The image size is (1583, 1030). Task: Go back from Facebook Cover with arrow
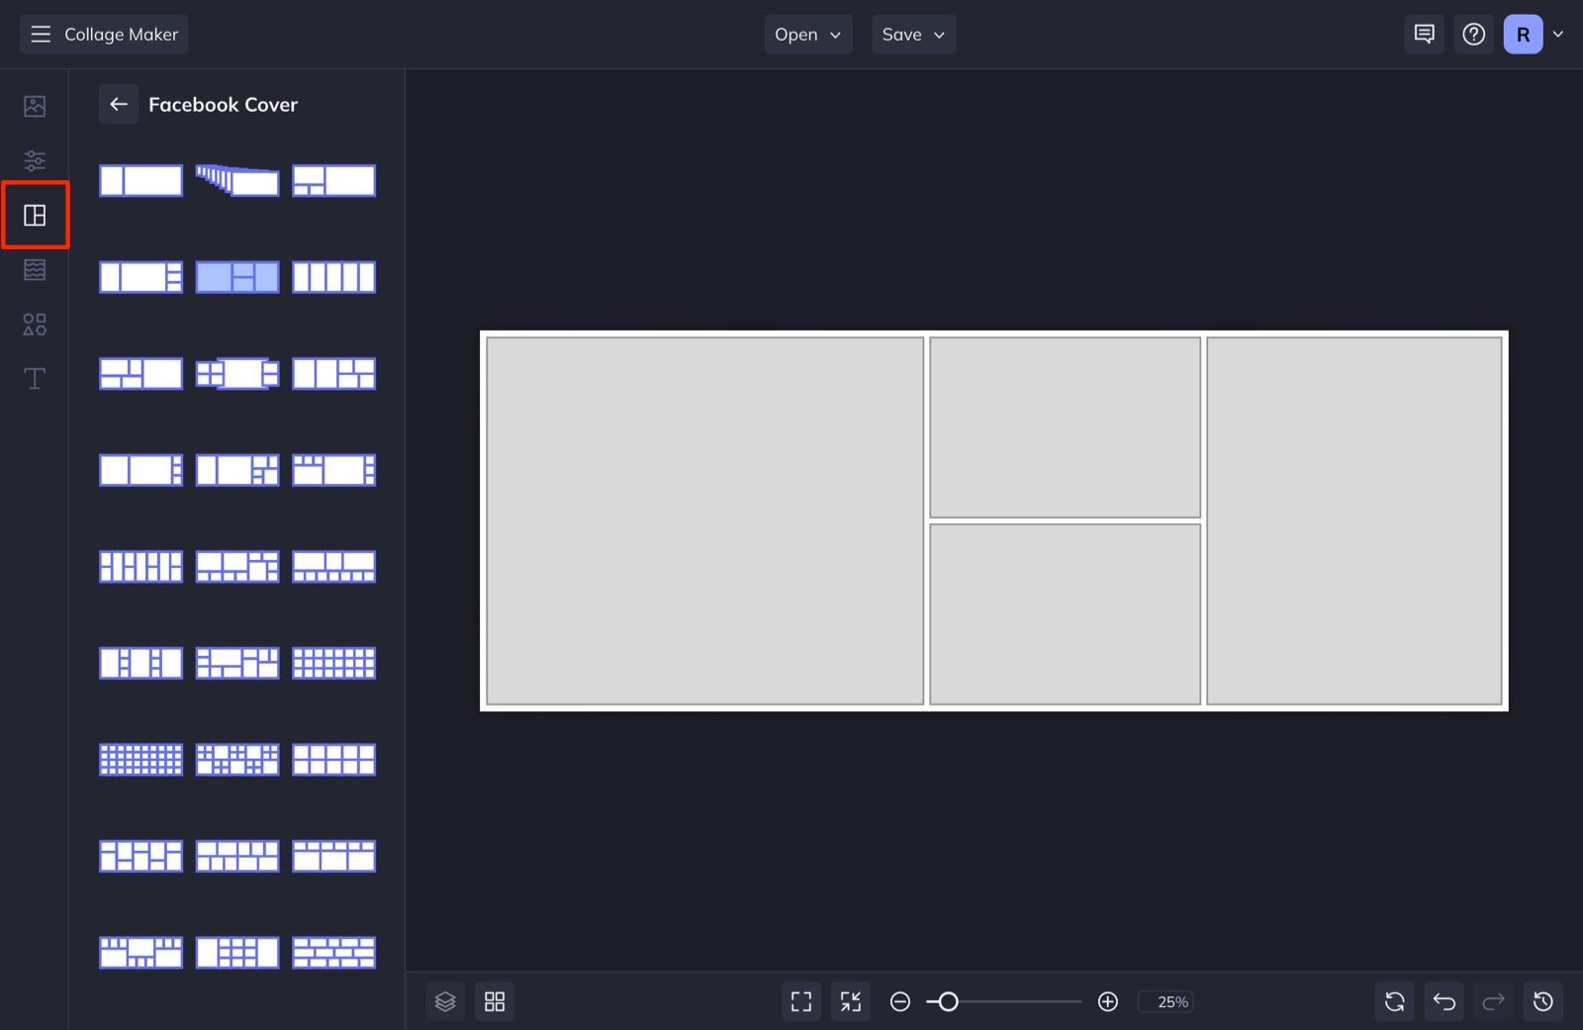pos(119,104)
